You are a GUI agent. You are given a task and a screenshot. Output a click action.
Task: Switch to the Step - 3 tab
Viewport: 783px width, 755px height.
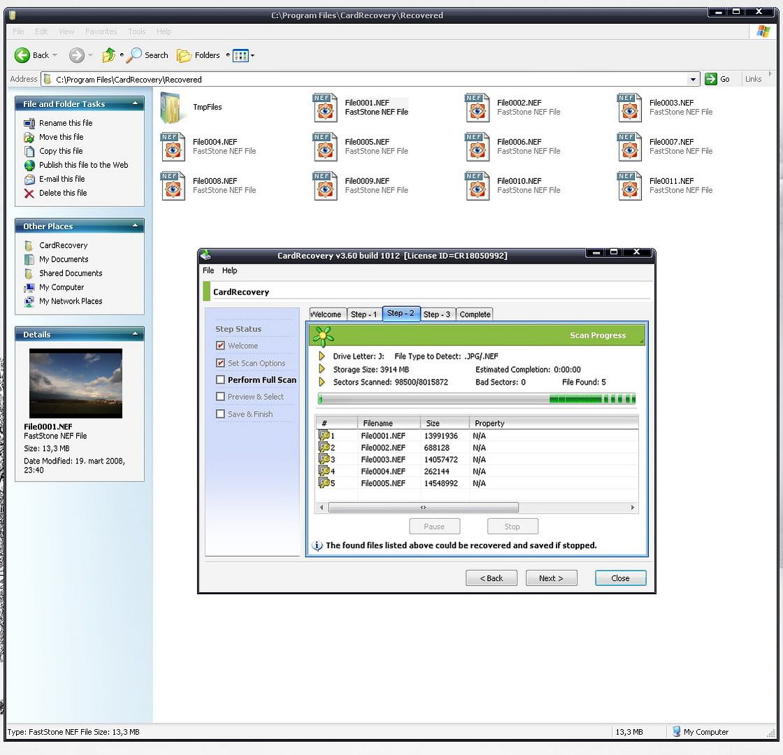[x=437, y=315]
